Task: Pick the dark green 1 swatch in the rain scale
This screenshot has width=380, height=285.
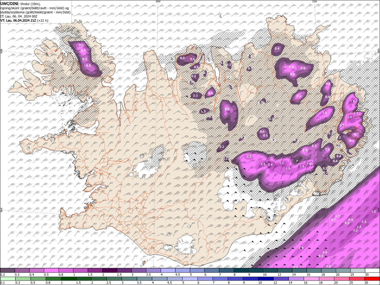Action: click(68, 279)
